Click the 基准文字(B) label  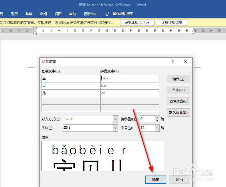51,71
